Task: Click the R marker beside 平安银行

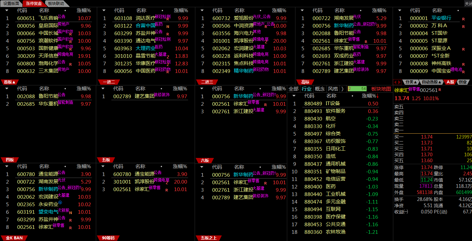Action: pyautogui.click(x=463, y=19)
